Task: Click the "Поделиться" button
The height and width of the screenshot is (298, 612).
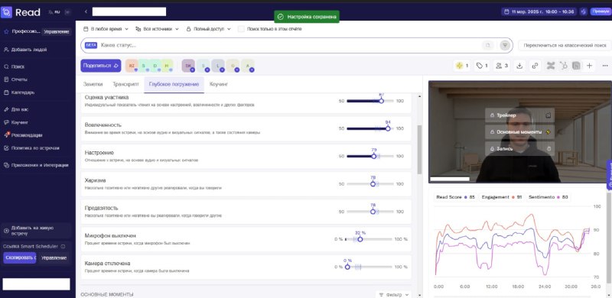Action: tap(101, 66)
